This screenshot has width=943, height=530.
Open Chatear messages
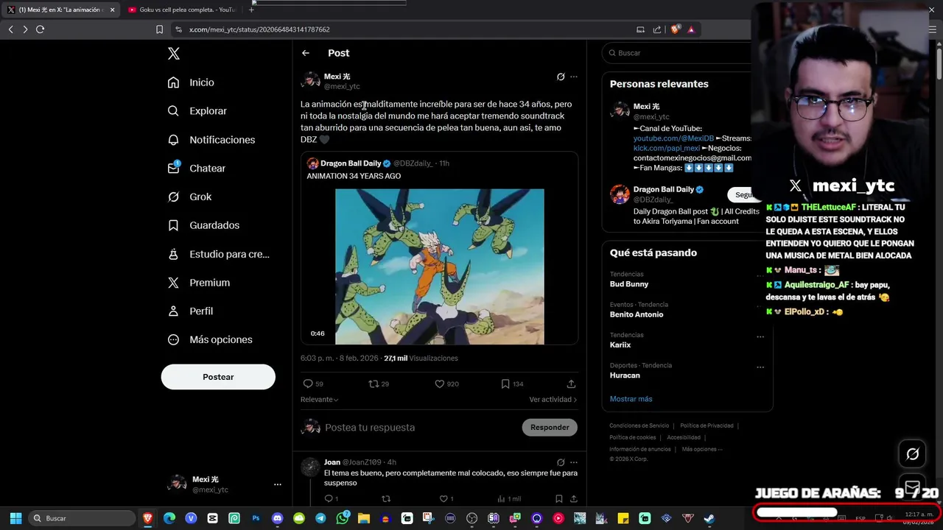(x=196, y=168)
